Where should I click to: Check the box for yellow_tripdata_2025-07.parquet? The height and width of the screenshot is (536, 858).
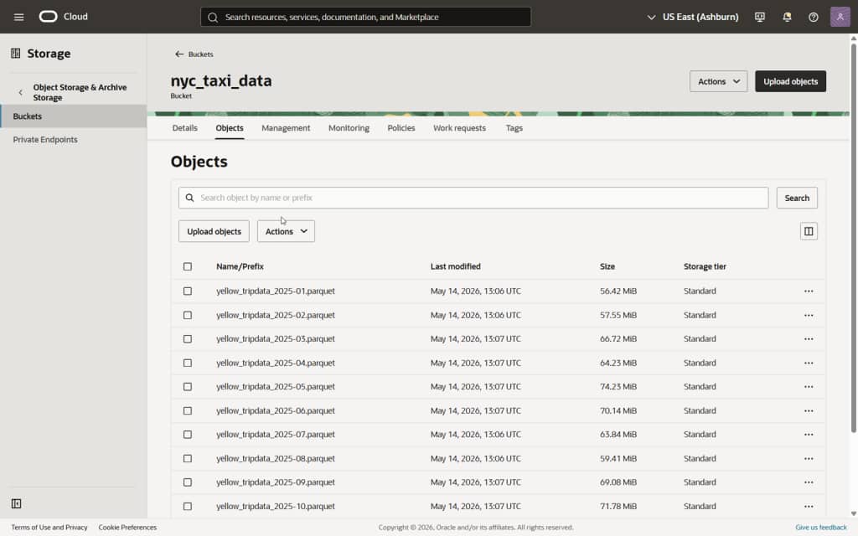(188, 435)
